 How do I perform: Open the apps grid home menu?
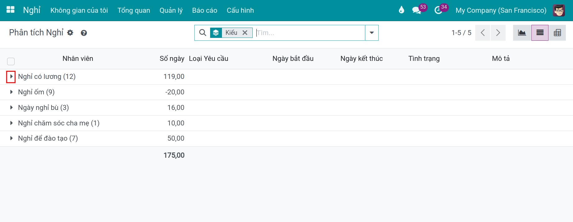tap(11, 10)
